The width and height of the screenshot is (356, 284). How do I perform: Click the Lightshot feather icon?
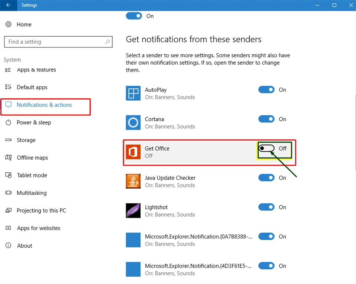click(133, 210)
